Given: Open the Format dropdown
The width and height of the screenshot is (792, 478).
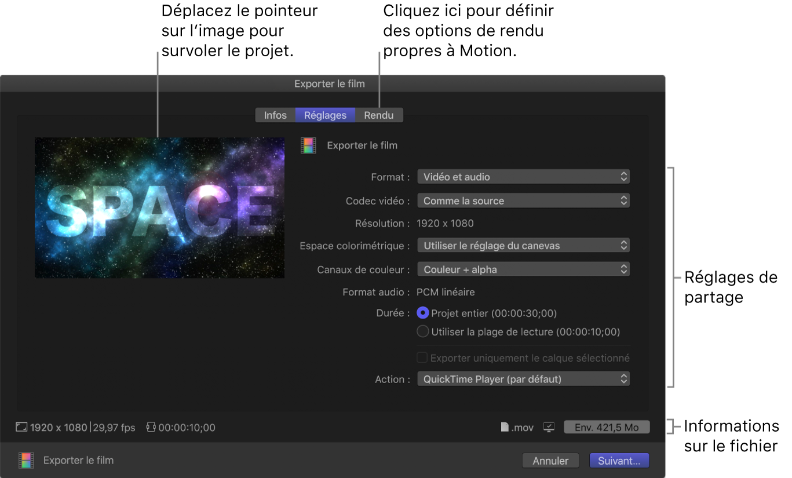Looking at the screenshot, I should [x=523, y=176].
